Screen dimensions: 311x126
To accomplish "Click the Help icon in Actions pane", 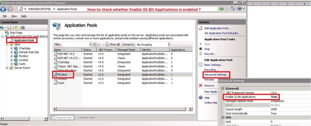I will [x=201, y=97].
